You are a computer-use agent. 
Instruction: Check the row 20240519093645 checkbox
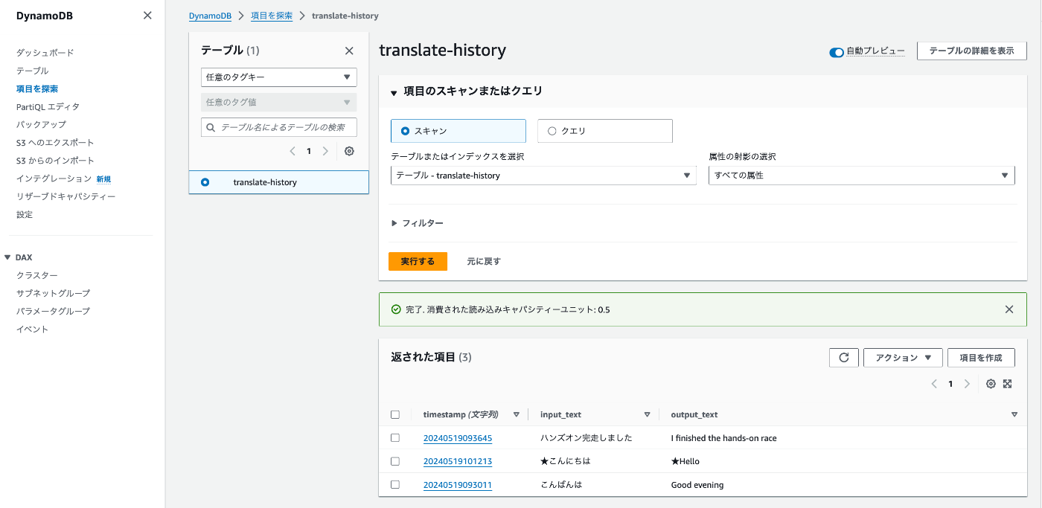pyautogui.click(x=395, y=438)
